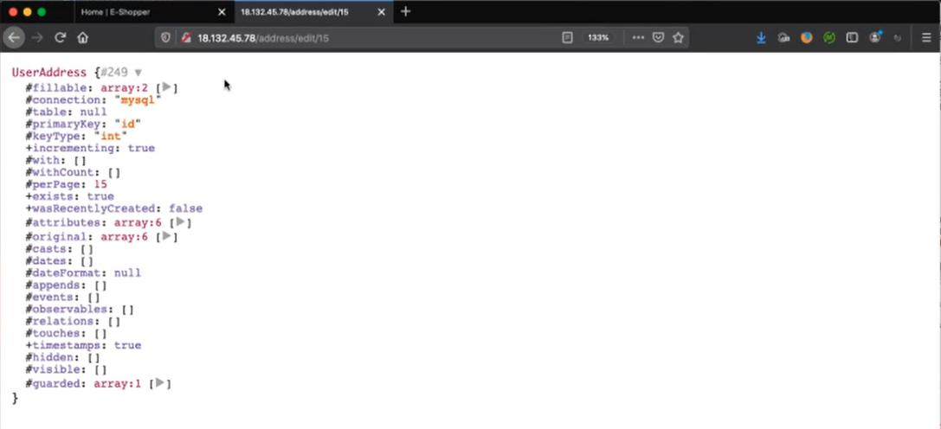
Task: Reset the 133% zoom level indicator
Action: tap(598, 38)
